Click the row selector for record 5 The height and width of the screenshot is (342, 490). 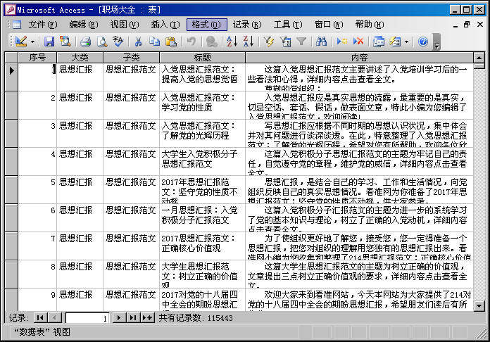click(11, 189)
